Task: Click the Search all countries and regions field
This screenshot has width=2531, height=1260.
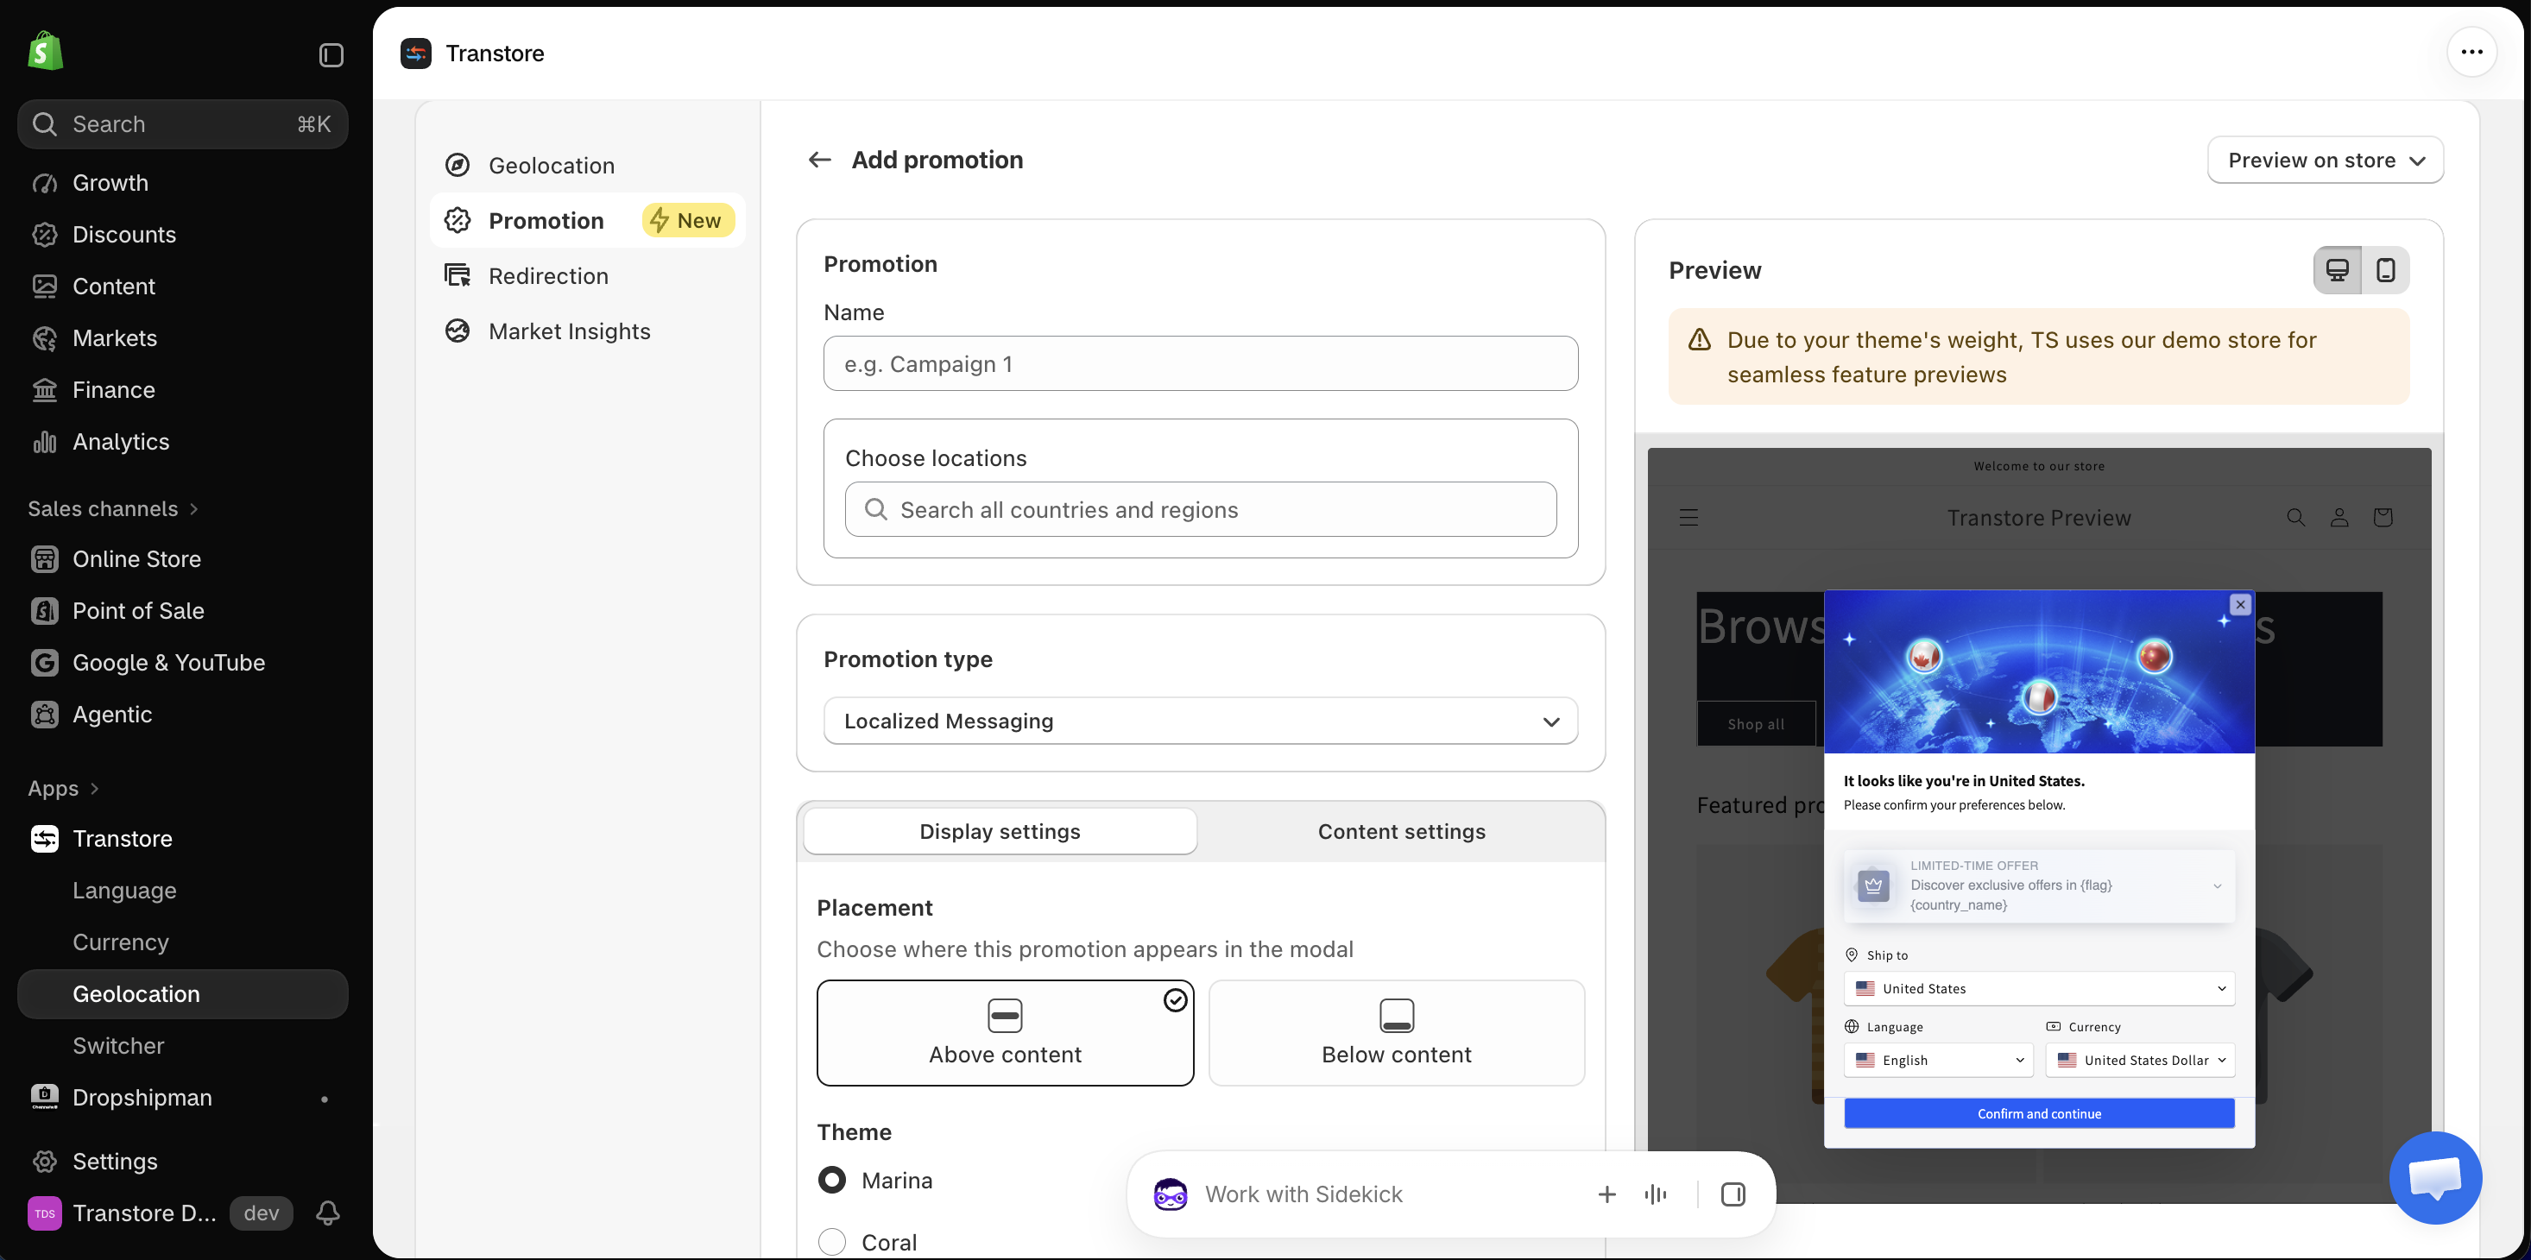Action: pos(1201,510)
